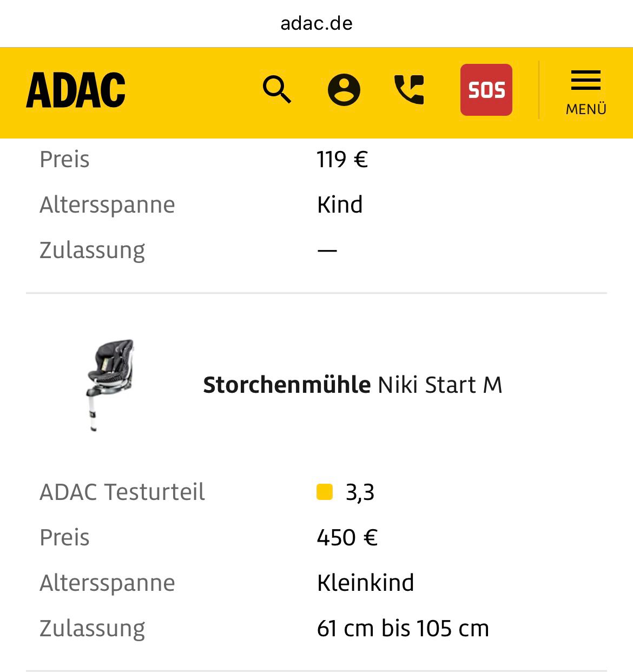Click the MENÜ text label

click(586, 109)
